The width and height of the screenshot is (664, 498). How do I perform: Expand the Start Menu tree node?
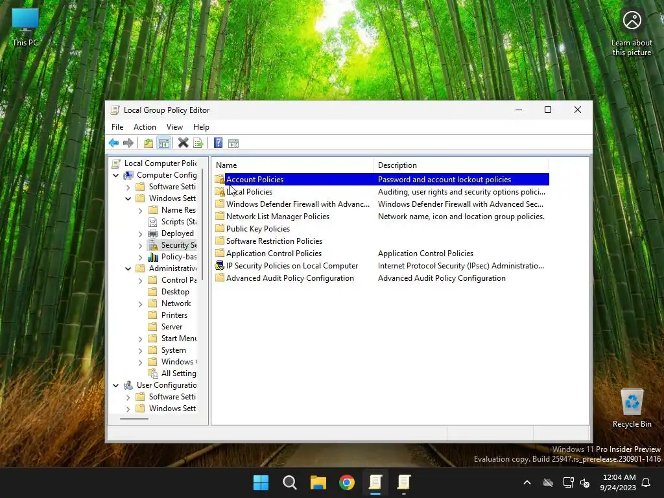pos(140,338)
